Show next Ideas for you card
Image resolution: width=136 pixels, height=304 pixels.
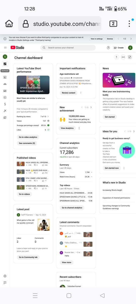pos(134,131)
